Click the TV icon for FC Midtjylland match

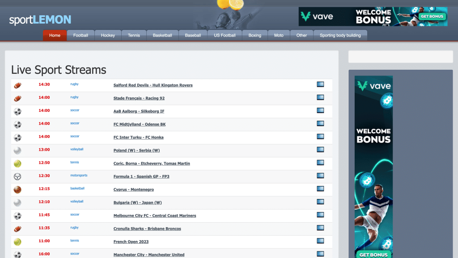320,123
